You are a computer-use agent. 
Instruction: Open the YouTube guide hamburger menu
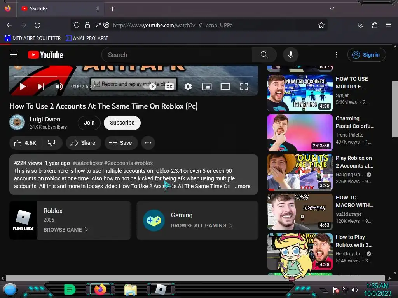(14, 54)
